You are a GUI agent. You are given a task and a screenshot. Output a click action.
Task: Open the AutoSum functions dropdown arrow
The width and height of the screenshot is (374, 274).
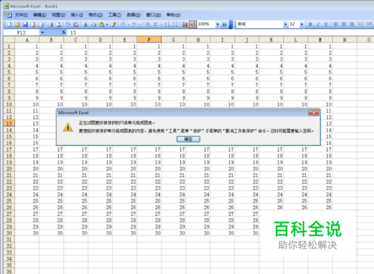162,25
